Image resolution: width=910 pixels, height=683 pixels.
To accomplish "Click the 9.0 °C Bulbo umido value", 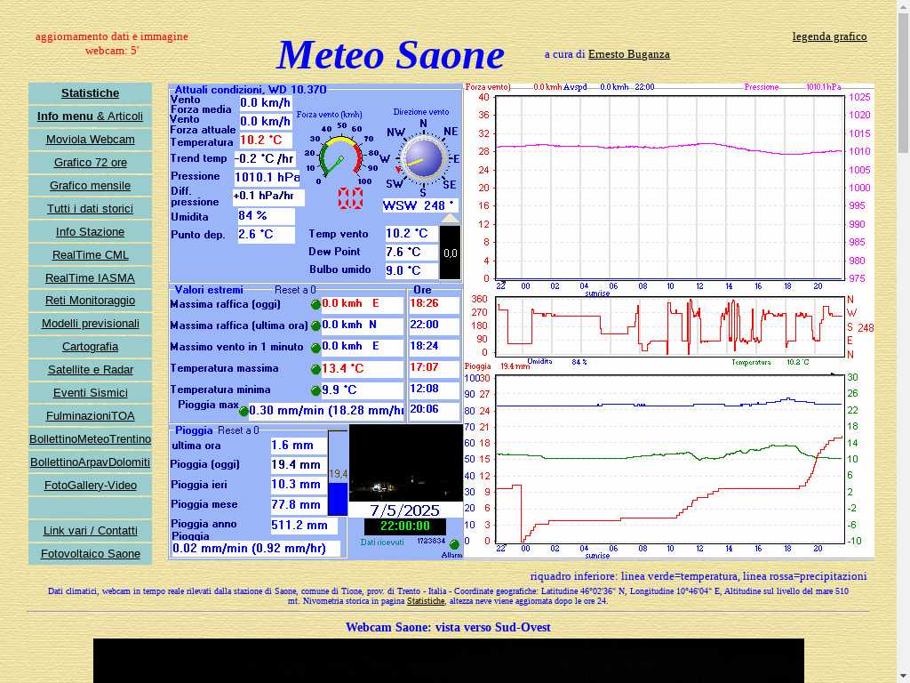I will (x=411, y=270).
